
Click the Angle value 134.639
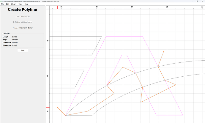tap(15, 40)
